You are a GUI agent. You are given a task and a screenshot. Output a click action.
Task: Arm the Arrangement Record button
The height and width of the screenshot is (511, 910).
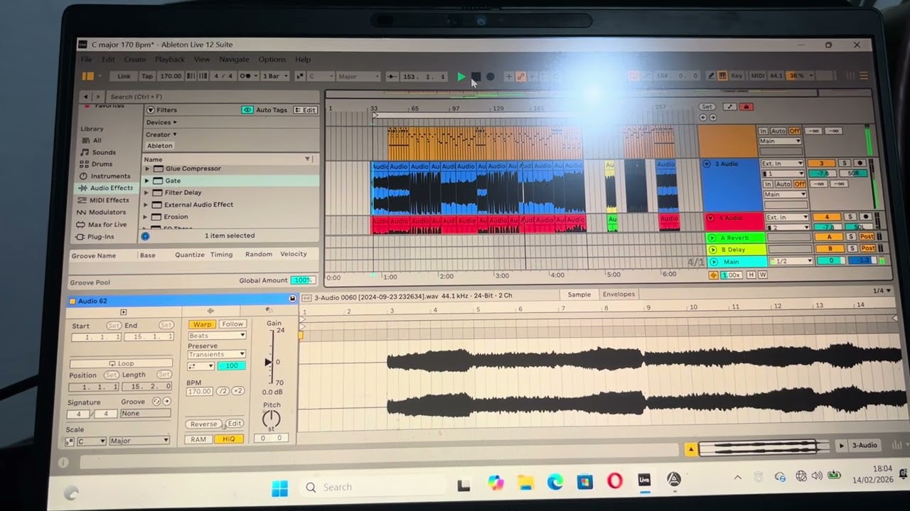(490, 77)
